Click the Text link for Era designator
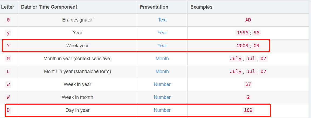This screenshot has height=118, width=311. pyautogui.click(x=162, y=20)
